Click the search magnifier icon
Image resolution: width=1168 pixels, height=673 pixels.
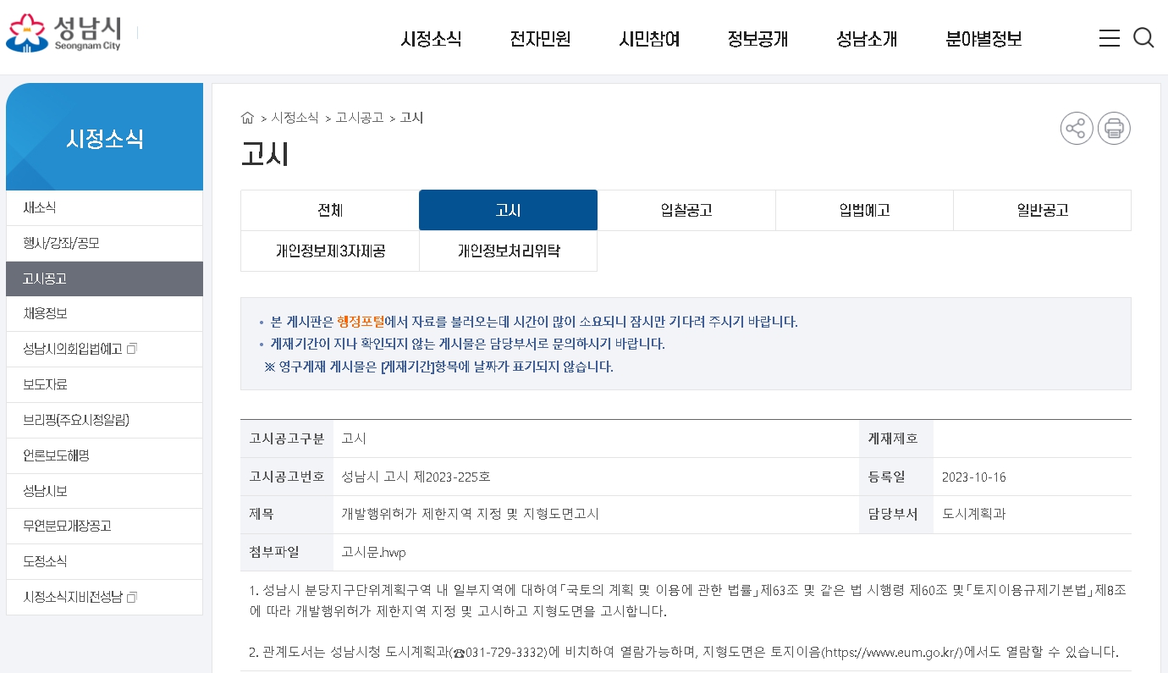pos(1143,38)
